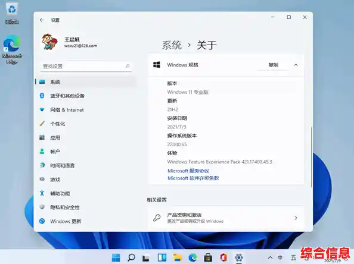
Task: Select the Windows Feature Experience Pack text
Action: click(x=220, y=162)
